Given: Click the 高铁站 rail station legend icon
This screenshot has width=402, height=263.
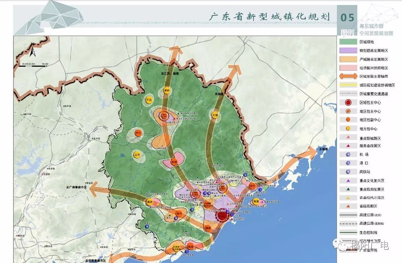Looking at the screenshot, I should [348, 172].
